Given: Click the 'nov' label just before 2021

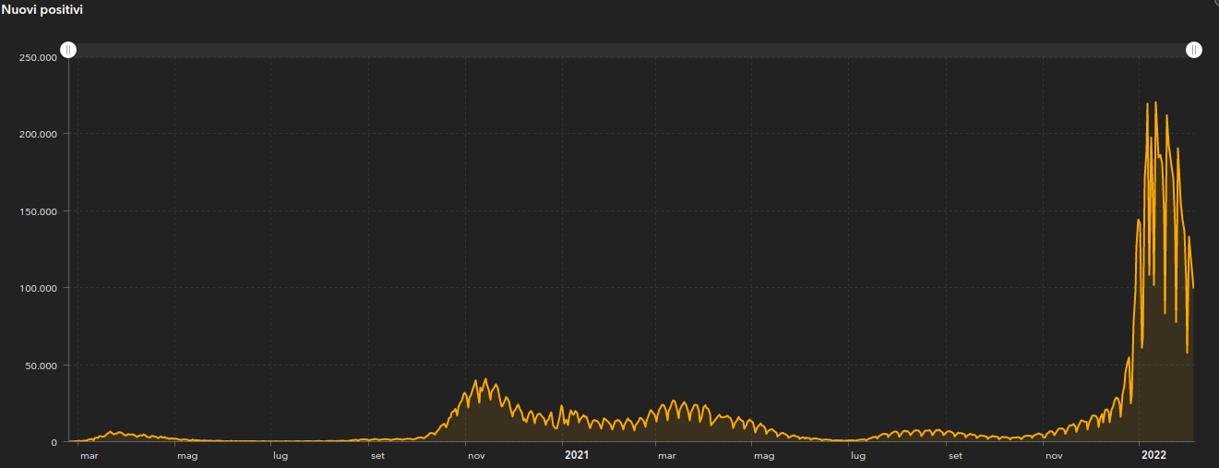Looking at the screenshot, I should click(x=476, y=455).
